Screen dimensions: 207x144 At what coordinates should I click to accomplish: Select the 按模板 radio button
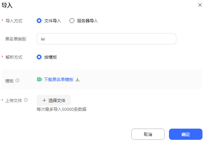[39, 57]
